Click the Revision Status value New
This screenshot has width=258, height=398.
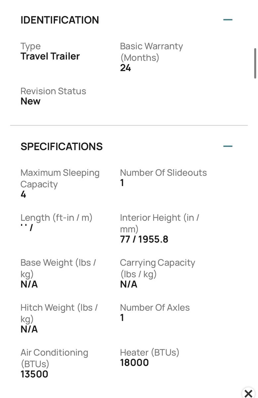pos(31,101)
